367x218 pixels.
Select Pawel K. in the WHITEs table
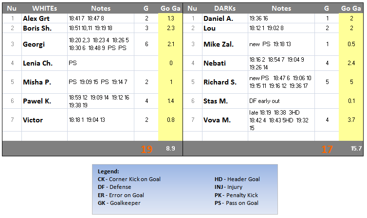37,101
